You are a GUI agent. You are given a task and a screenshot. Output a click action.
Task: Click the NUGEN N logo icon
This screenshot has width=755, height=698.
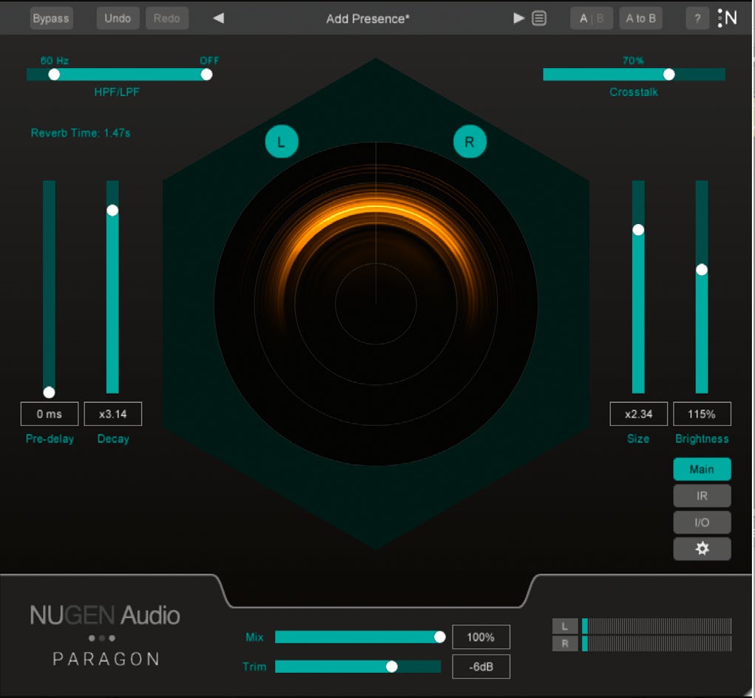pyautogui.click(x=728, y=18)
